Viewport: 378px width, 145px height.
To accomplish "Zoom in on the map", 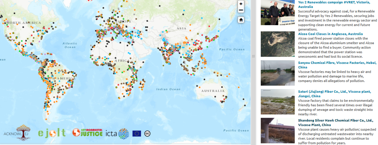I will pos(241,4).
